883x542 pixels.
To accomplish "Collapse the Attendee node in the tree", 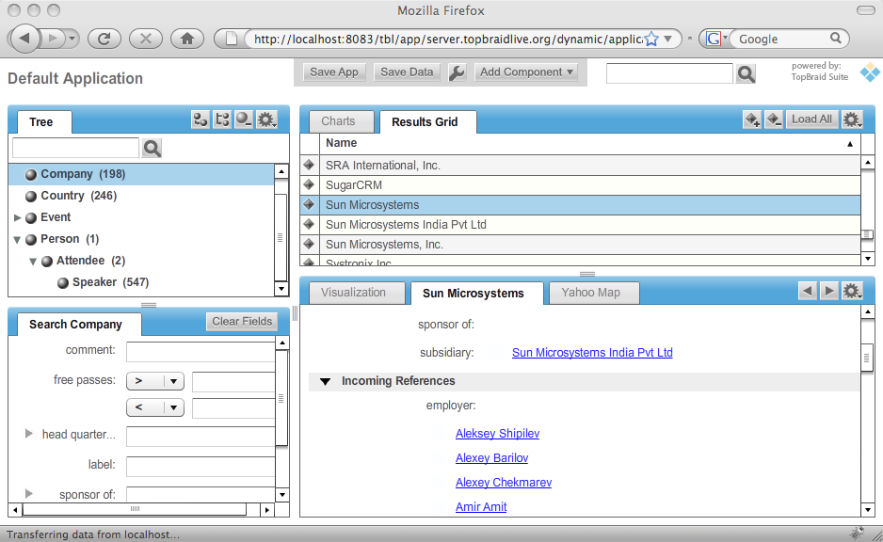I will (33, 262).
